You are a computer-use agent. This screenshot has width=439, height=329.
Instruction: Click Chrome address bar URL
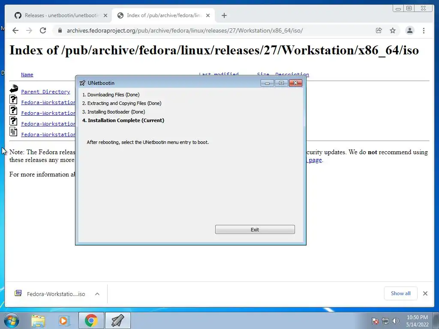(x=184, y=30)
